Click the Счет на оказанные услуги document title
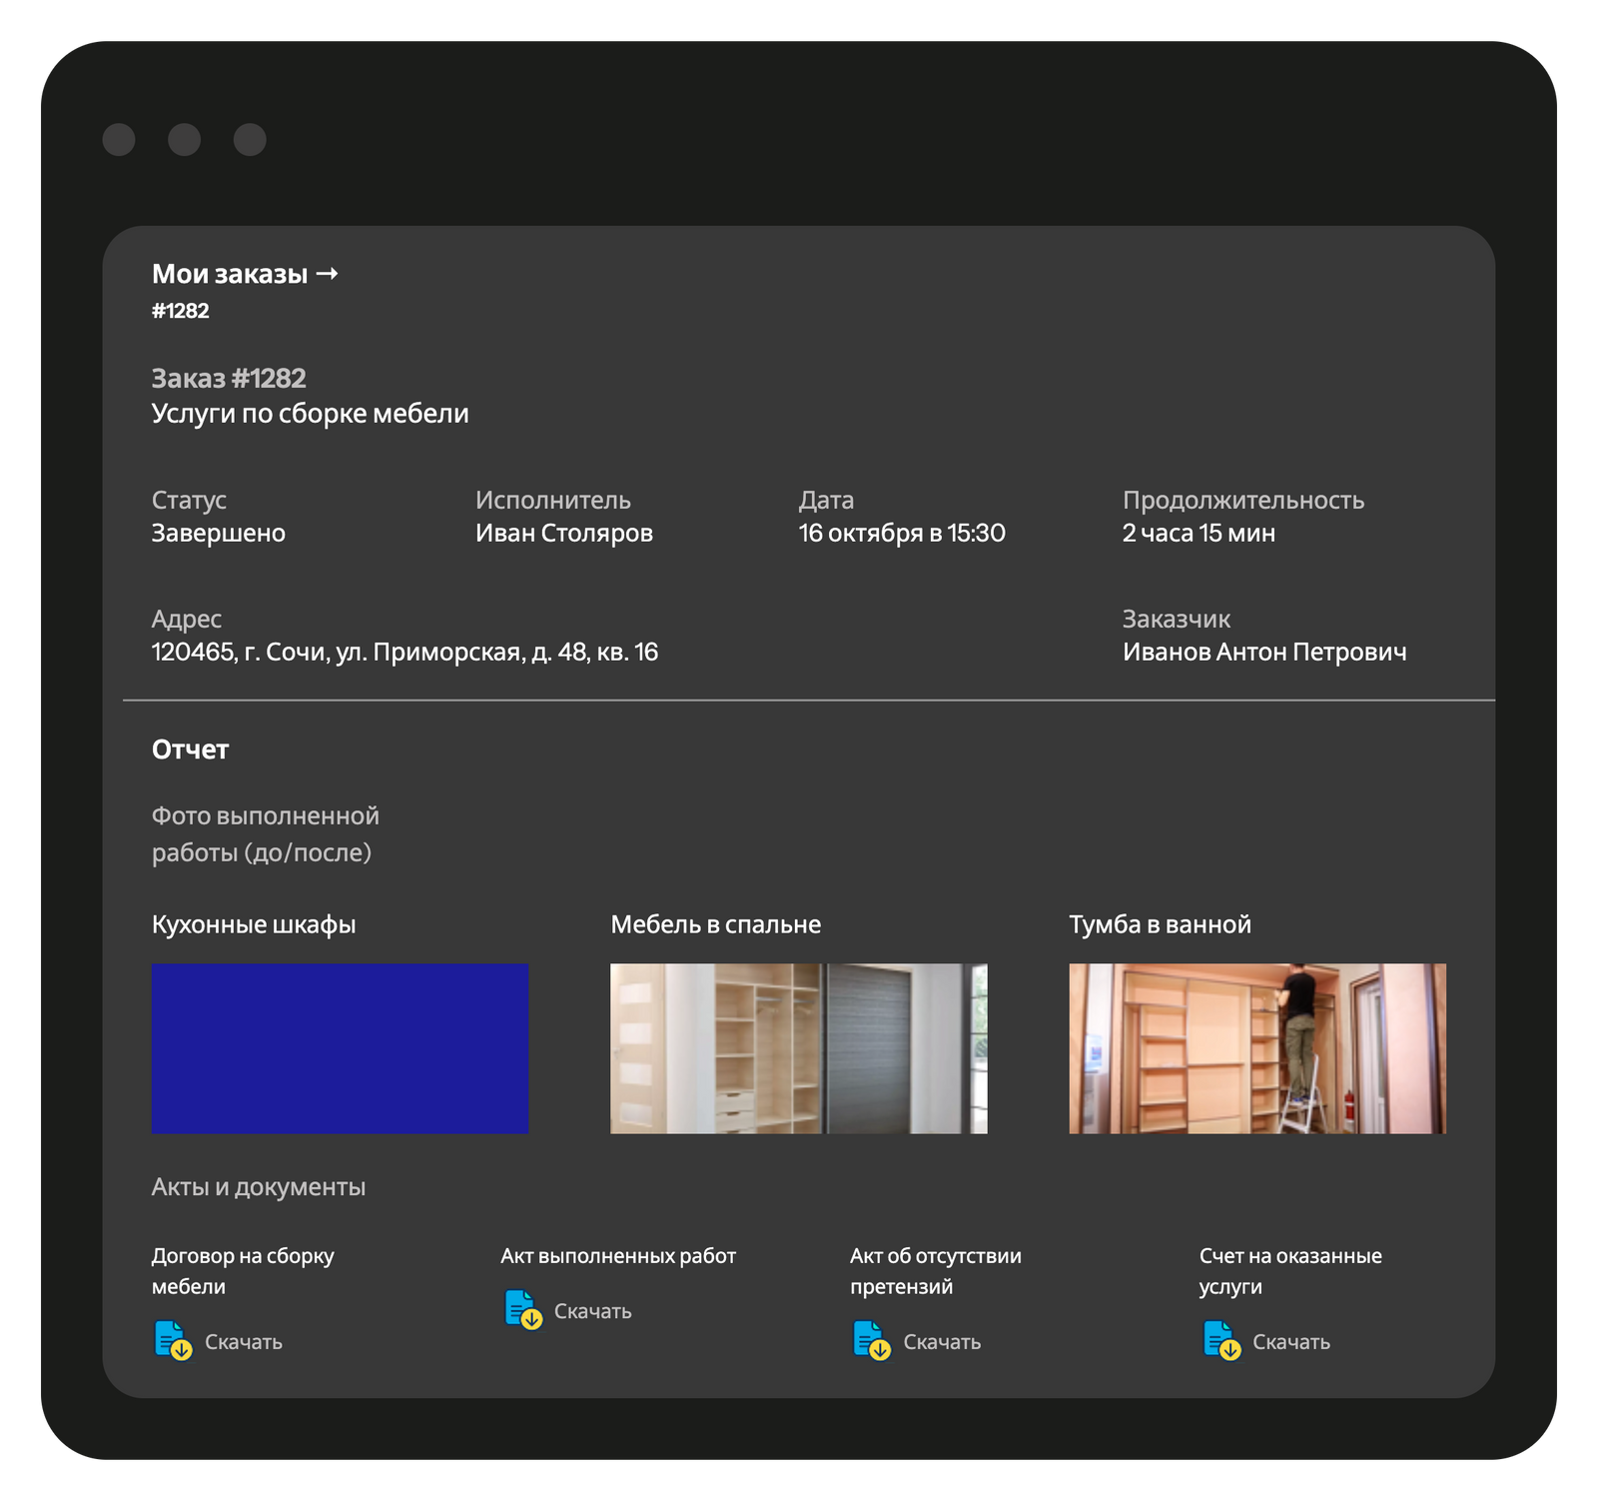Image resolution: width=1598 pixels, height=1501 pixels. [x=1290, y=1271]
